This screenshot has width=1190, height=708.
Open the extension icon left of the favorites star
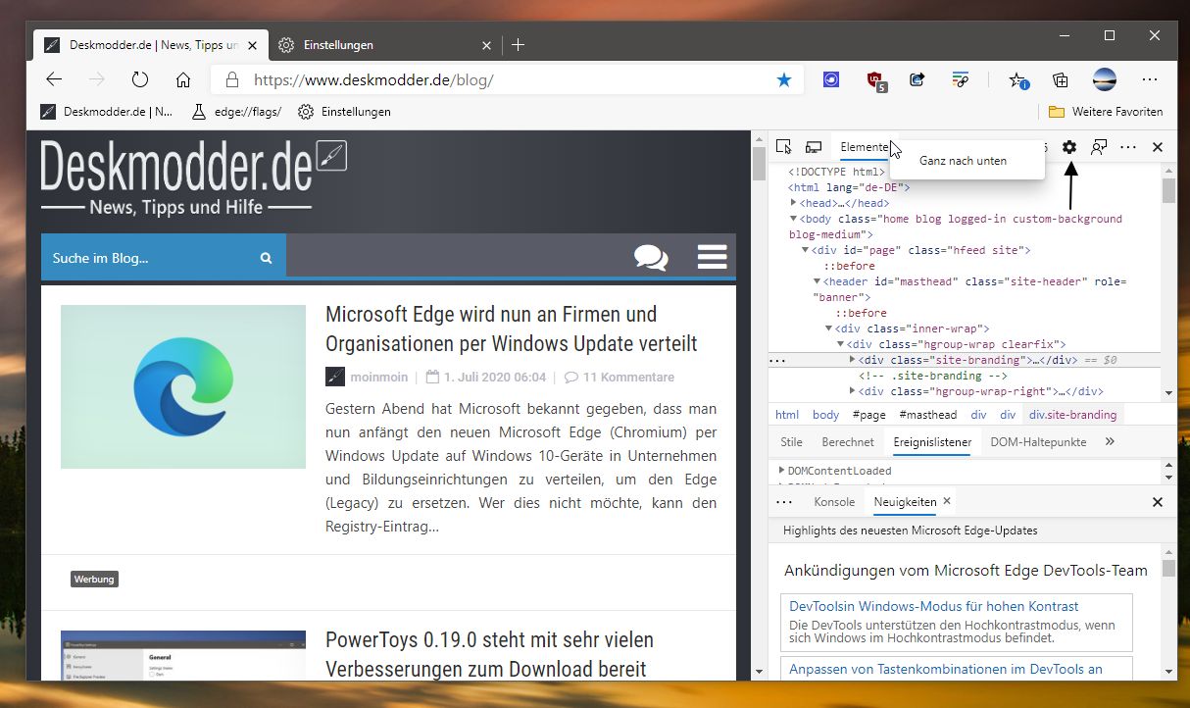tap(960, 80)
